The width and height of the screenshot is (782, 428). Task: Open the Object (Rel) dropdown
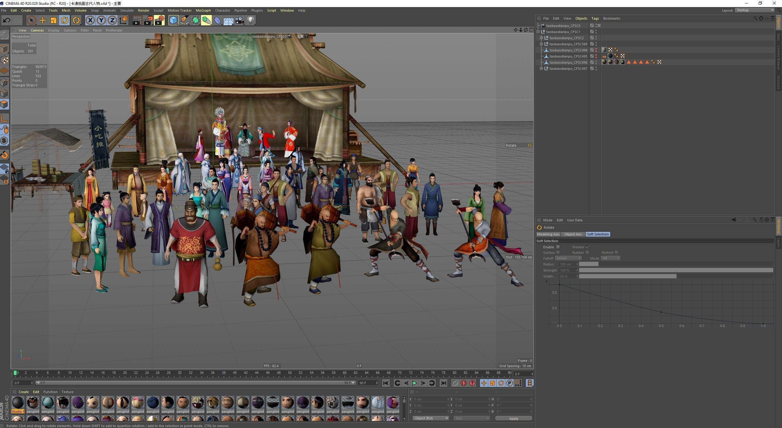click(431, 418)
